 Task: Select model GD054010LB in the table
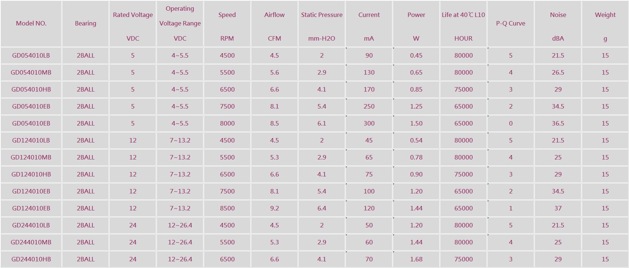[31, 55]
